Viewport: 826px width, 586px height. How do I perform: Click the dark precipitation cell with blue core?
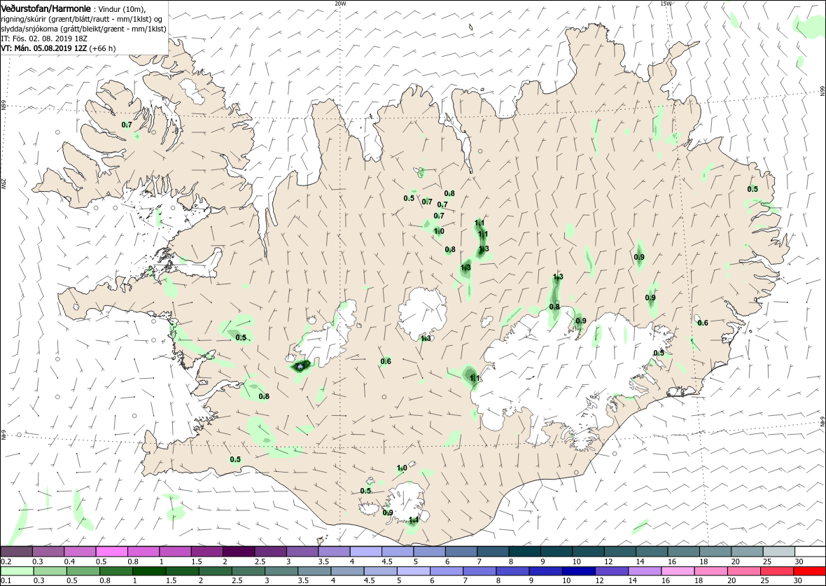coord(300,365)
